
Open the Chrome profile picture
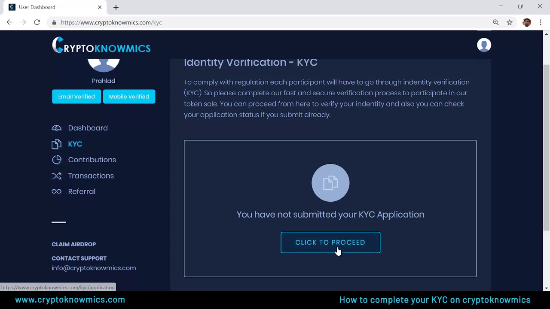(x=527, y=22)
